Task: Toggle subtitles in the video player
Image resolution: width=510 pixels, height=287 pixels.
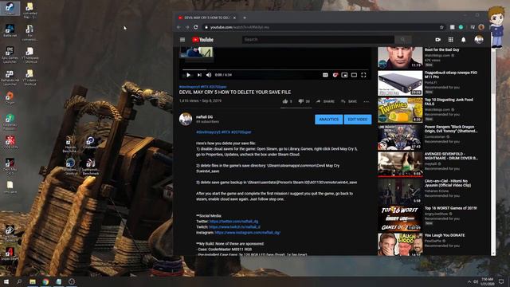Action: point(325,75)
